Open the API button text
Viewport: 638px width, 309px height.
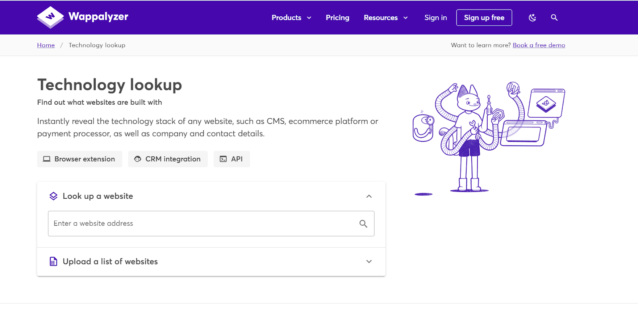click(237, 159)
